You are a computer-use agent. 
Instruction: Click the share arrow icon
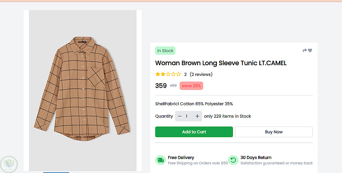coord(305,51)
